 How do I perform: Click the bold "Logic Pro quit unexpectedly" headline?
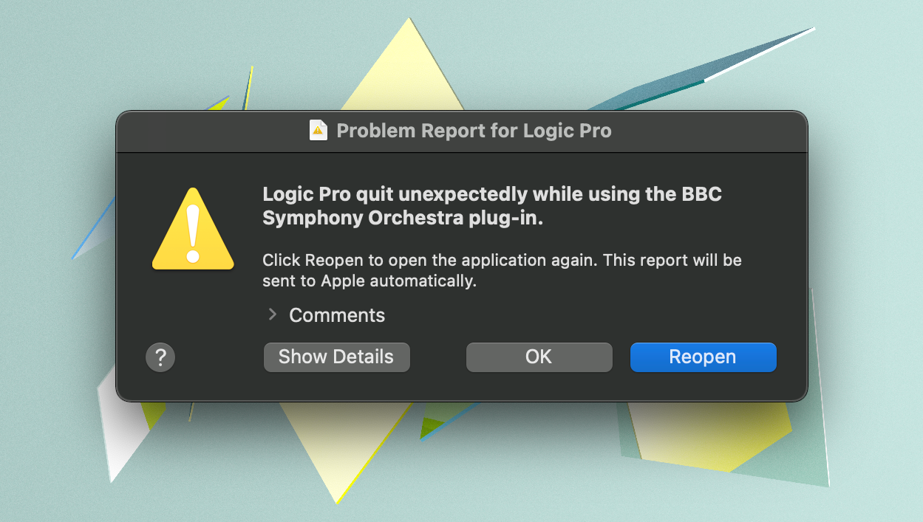(395, 195)
